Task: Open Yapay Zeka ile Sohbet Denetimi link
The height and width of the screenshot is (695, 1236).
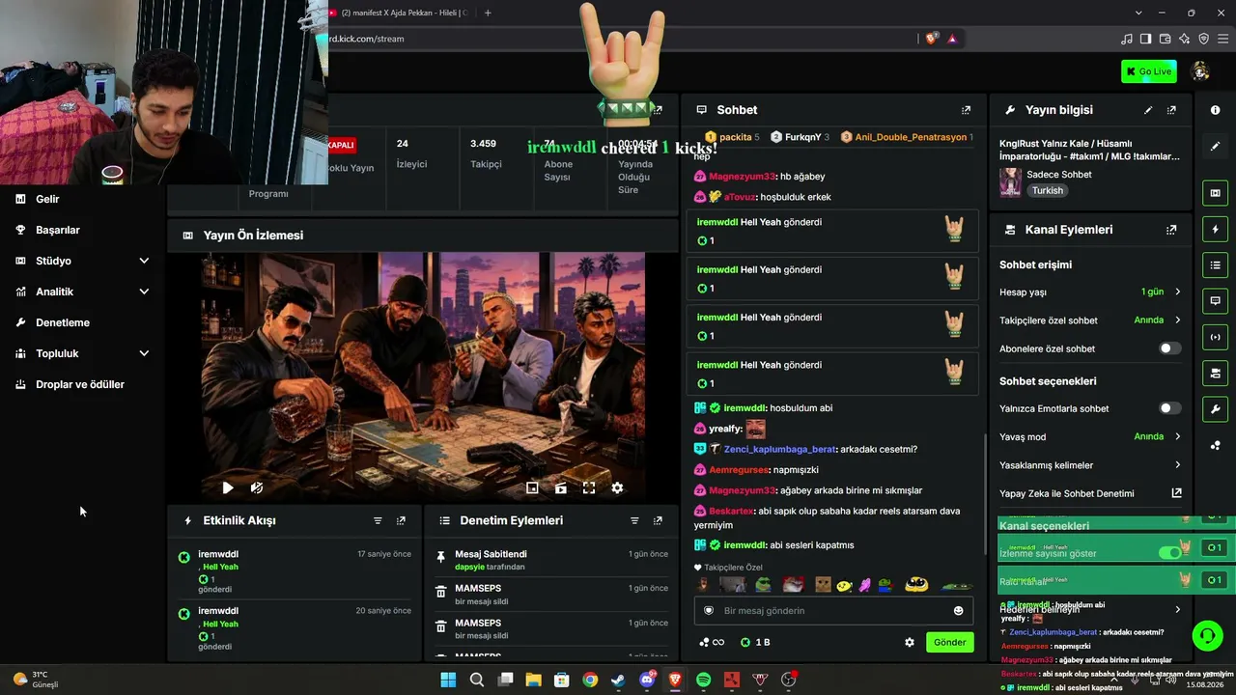Action: point(1090,493)
